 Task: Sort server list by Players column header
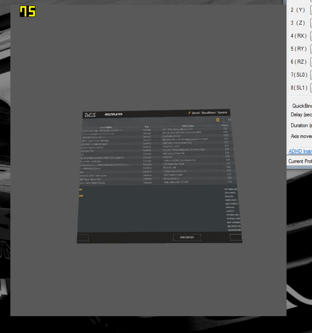click(x=224, y=125)
